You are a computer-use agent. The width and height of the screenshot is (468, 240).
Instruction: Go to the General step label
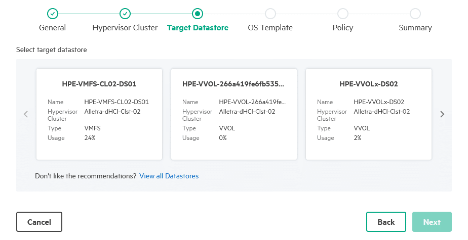tap(53, 28)
